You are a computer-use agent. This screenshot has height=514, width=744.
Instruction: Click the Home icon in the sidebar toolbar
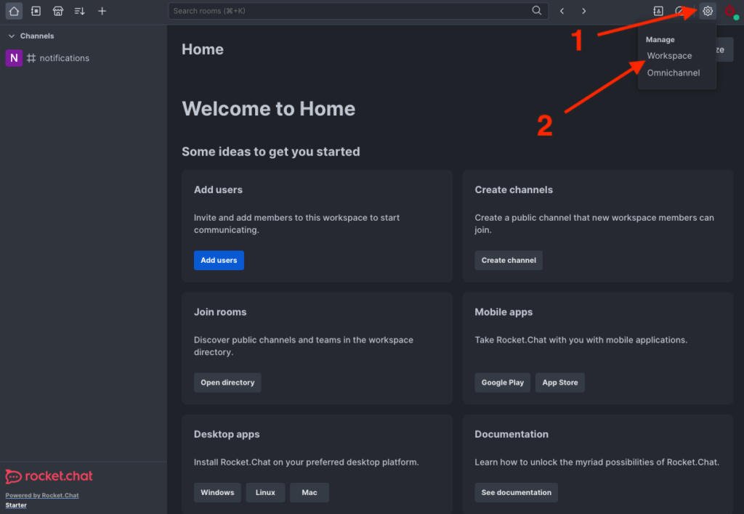[14, 11]
